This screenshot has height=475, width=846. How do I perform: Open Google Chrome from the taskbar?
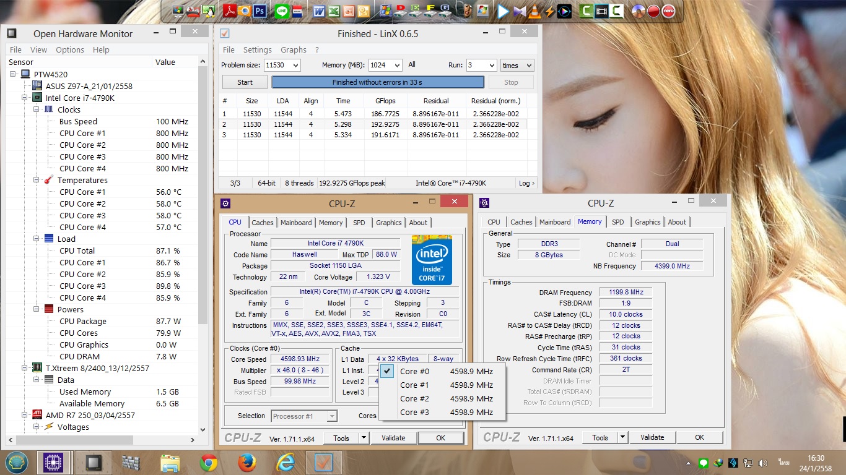(x=209, y=463)
